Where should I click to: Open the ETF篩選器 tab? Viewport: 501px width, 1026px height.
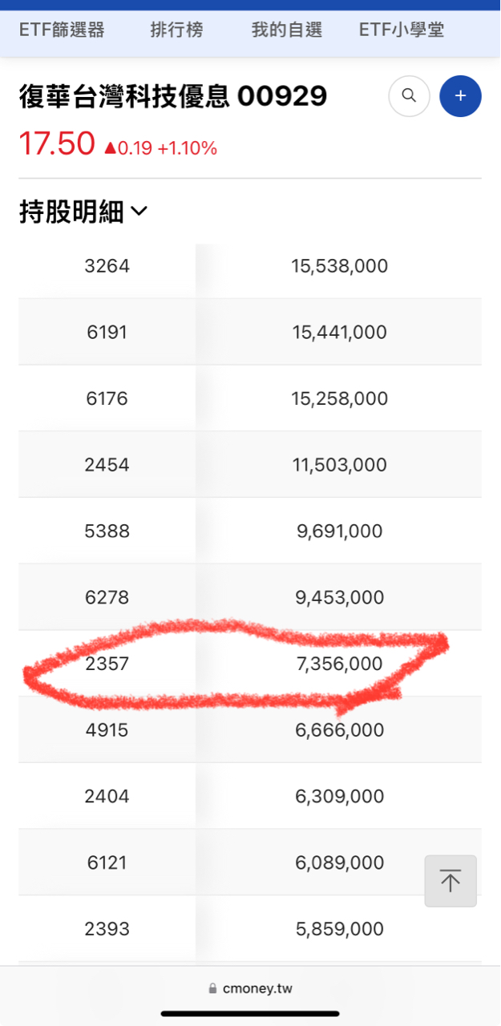coord(62,30)
